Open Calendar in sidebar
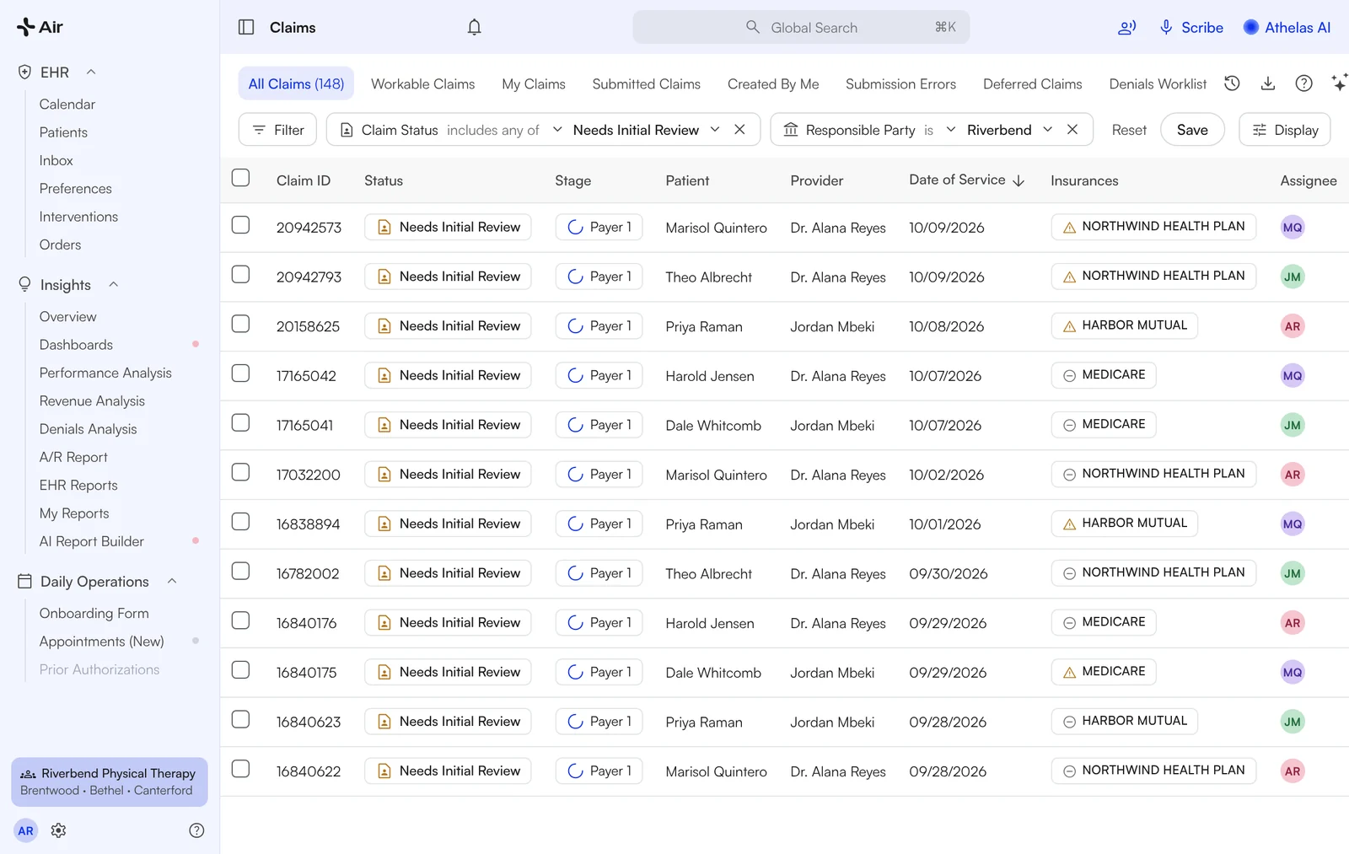 67,105
